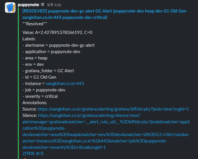
Task: Open the 오후 3:22 message timestamp
Action: 54,5
